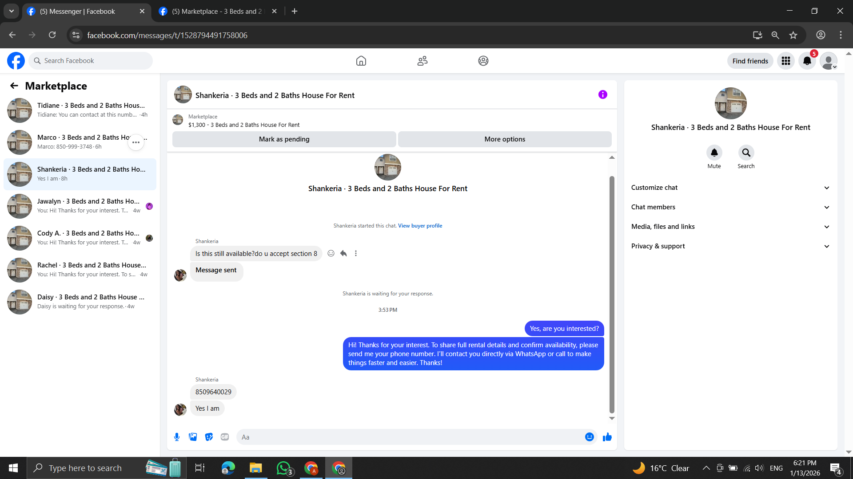This screenshot has height=479, width=853.
Task: Search in conversation with magnifier icon
Action: tap(746, 153)
